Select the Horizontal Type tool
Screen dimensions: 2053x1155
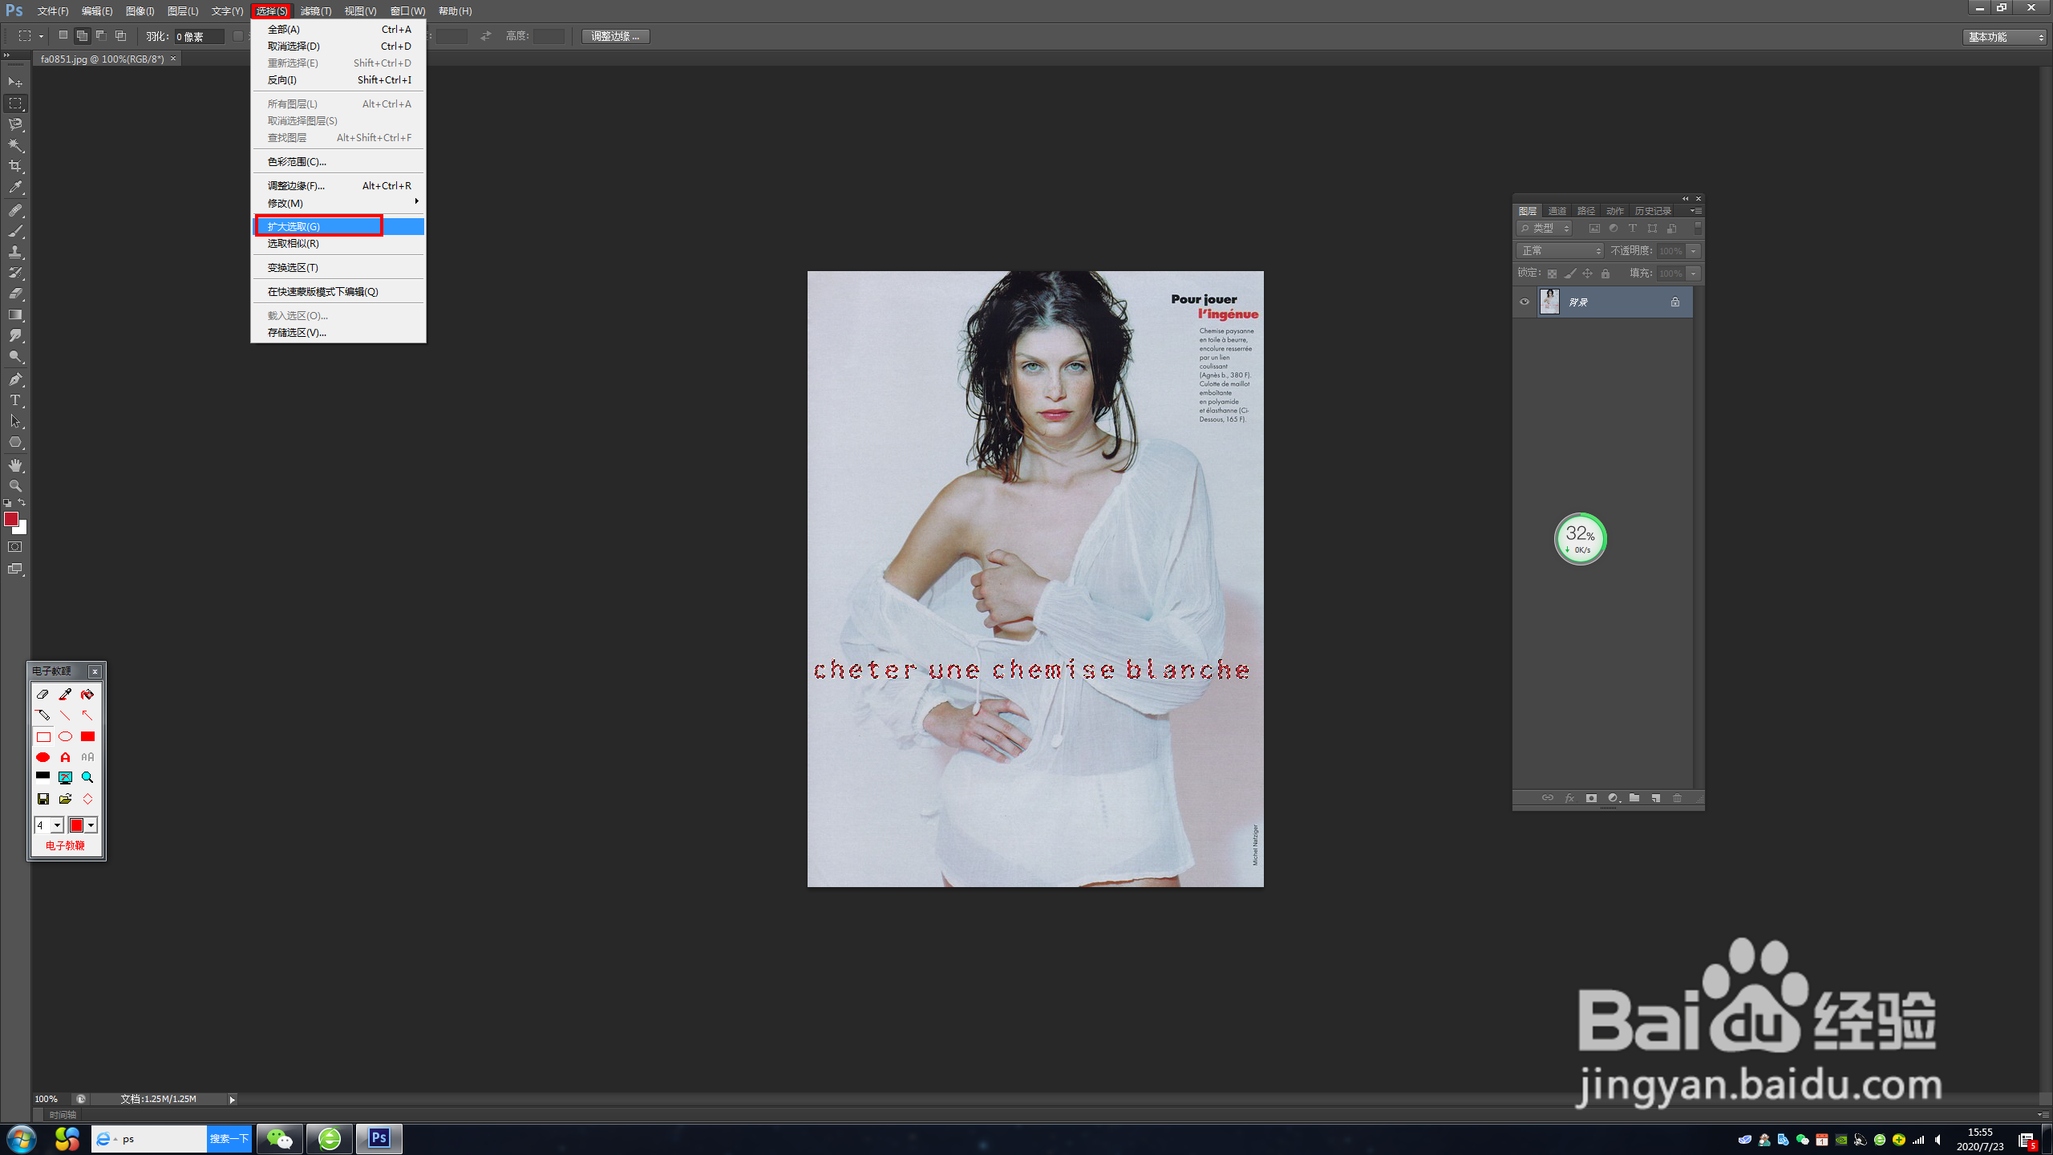click(x=15, y=400)
